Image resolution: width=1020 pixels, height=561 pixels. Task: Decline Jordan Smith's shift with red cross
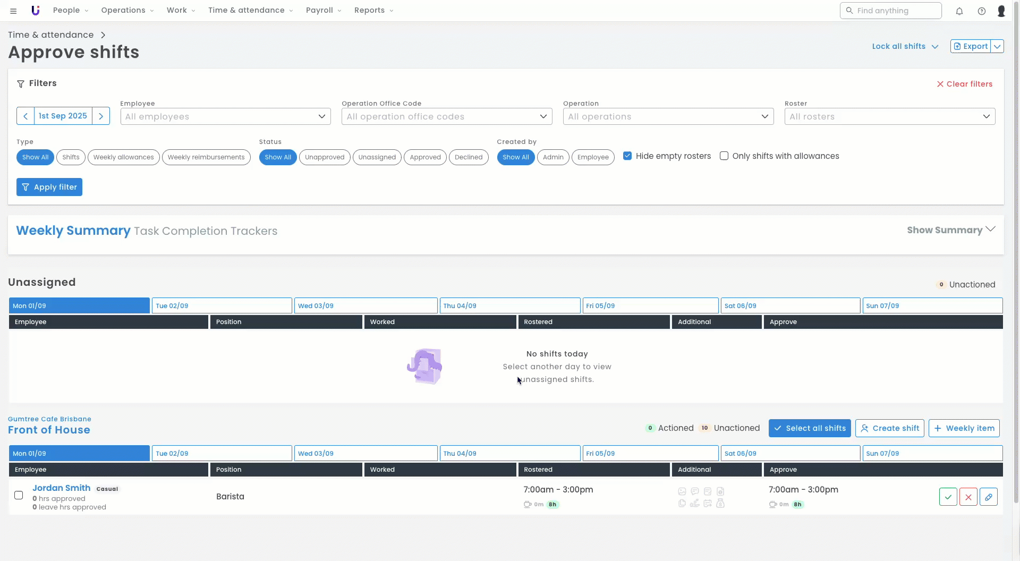tap(968, 497)
